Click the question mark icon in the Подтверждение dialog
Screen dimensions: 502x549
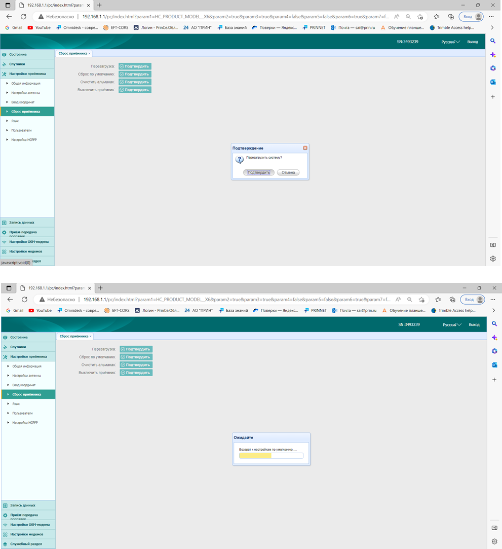coord(239,160)
